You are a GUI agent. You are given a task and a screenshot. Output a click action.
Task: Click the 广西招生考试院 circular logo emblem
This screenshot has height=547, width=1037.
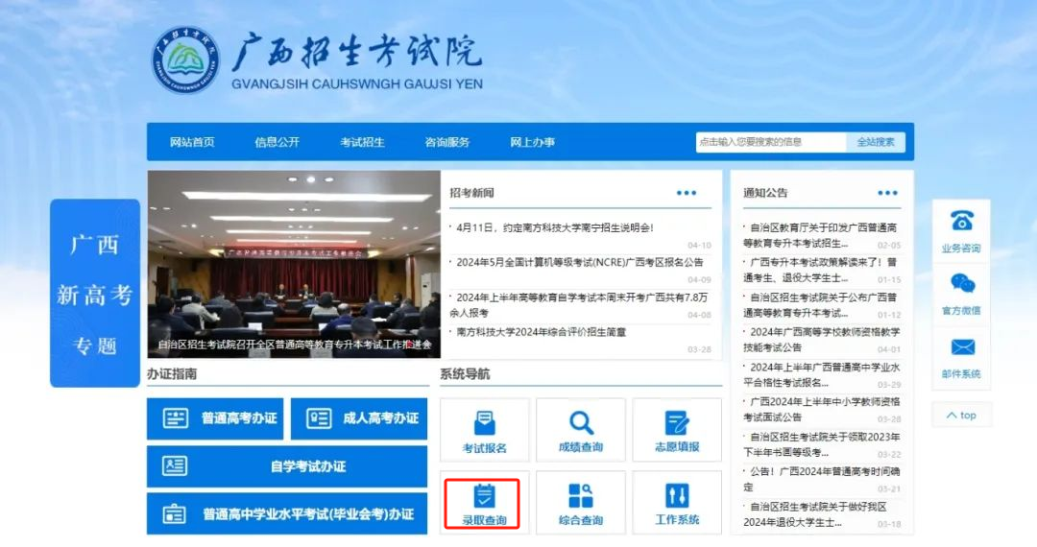pyautogui.click(x=184, y=60)
